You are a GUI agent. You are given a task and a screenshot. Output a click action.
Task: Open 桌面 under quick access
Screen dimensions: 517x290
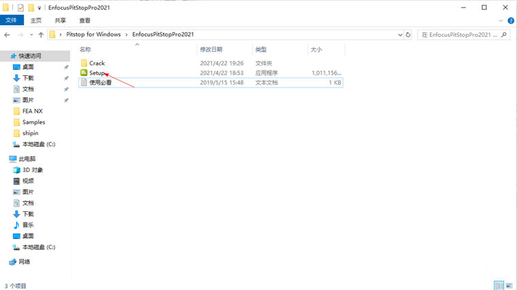click(x=28, y=67)
